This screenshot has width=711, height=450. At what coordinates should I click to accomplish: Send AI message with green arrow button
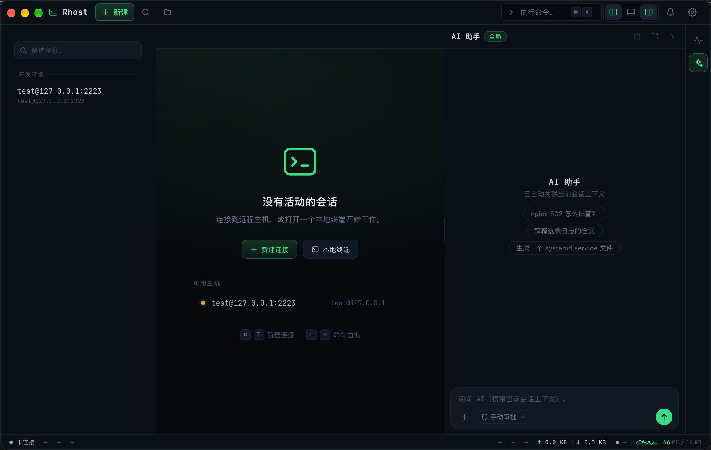664,417
